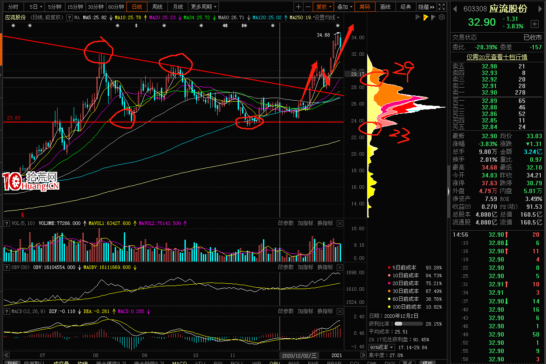Click help question mark beside MACD indicator

[7, 311]
